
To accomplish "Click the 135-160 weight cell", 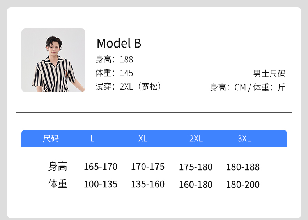I will [148, 184].
